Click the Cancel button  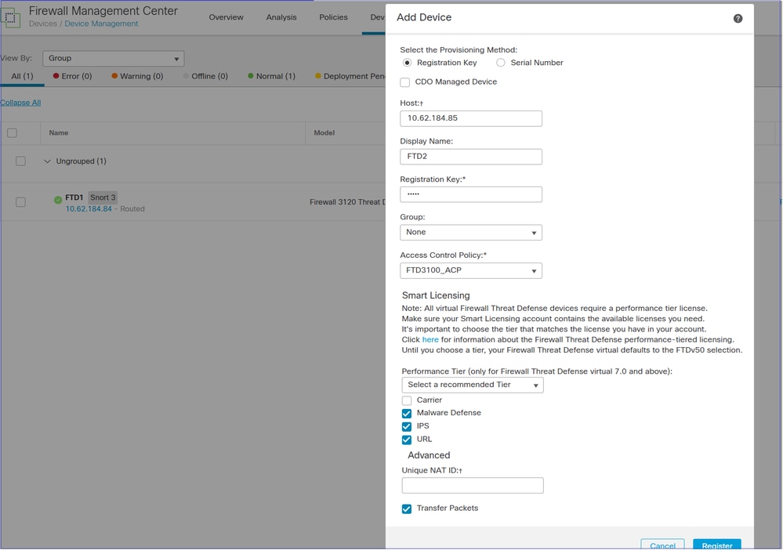[662, 545]
